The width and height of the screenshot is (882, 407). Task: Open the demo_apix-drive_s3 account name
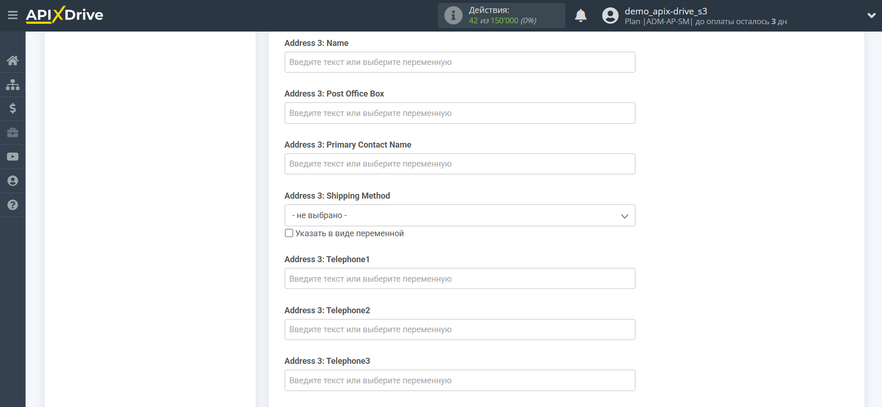click(665, 11)
